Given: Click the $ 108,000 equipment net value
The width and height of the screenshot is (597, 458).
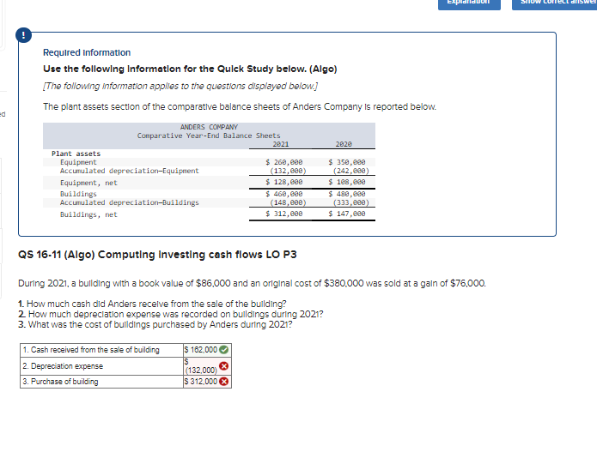Looking at the screenshot, I should [x=347, y=182].
